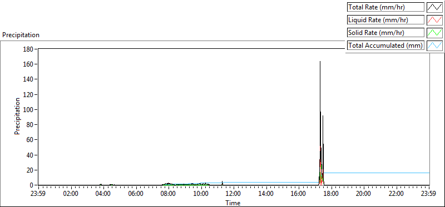
Task: Click the 0 value on Y axis
Action: pos(32,185)
